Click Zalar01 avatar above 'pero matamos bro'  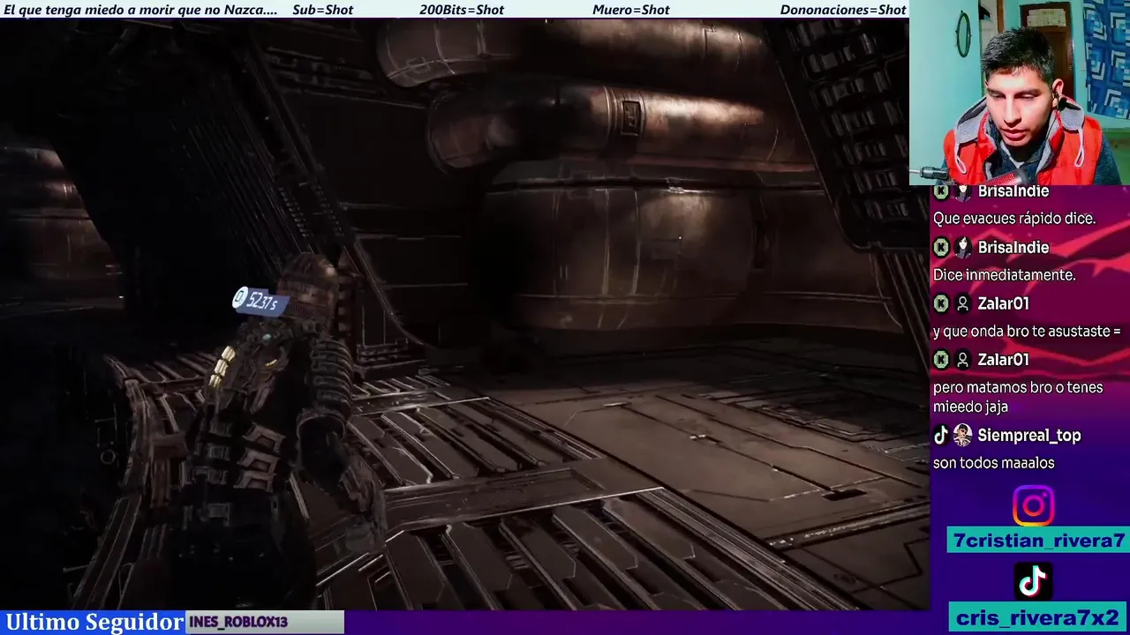point(963,360)
